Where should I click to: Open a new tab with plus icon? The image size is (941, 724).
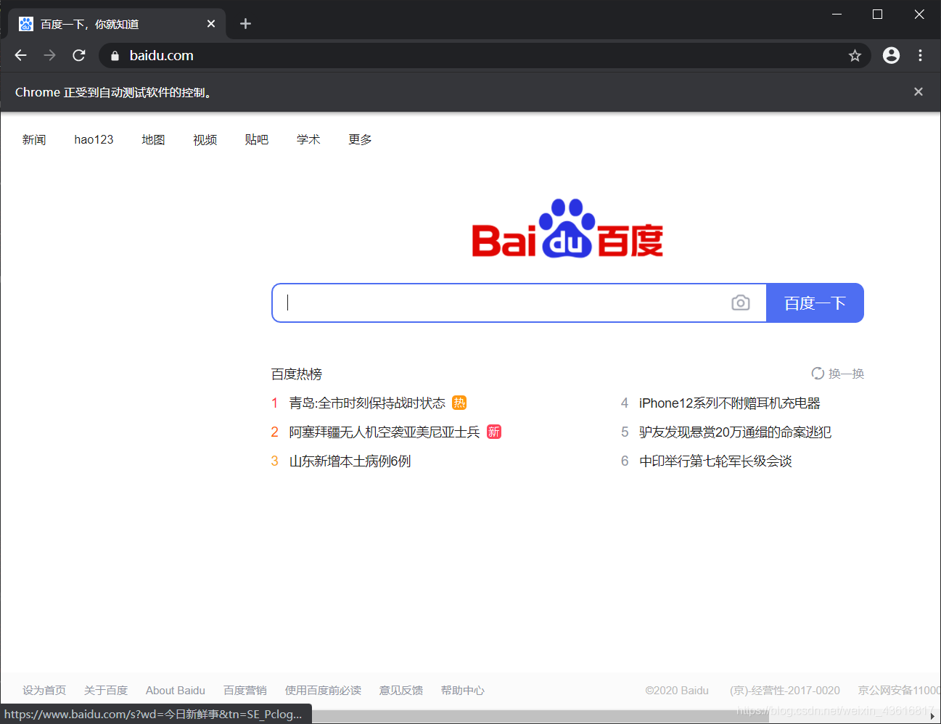[245, 24]
